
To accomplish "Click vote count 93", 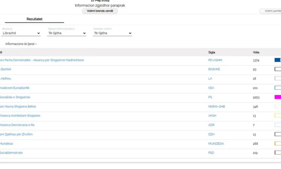I will point(254,70).
